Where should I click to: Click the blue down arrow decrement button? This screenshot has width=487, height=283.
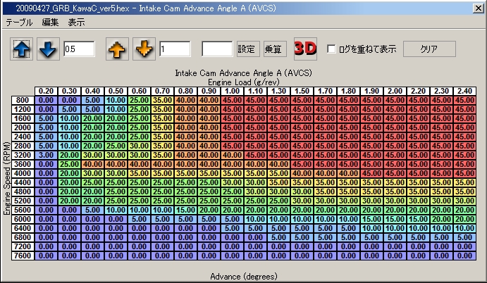tap(48, 49)
